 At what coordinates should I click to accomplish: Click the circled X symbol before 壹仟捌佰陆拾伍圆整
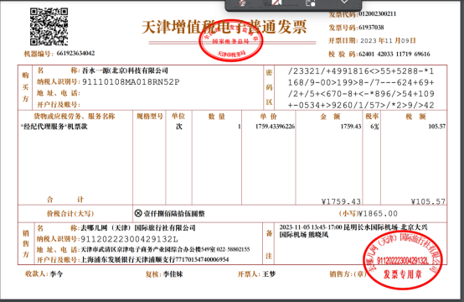click(x=138, y=213)
